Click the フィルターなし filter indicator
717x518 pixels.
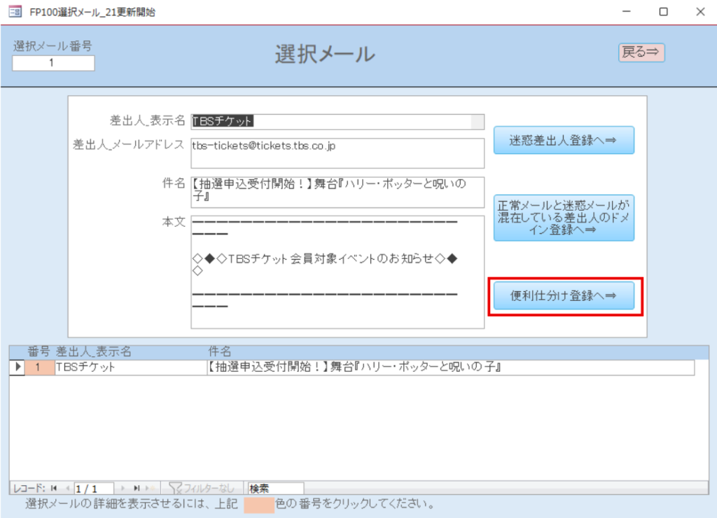[x=202, y=488]
